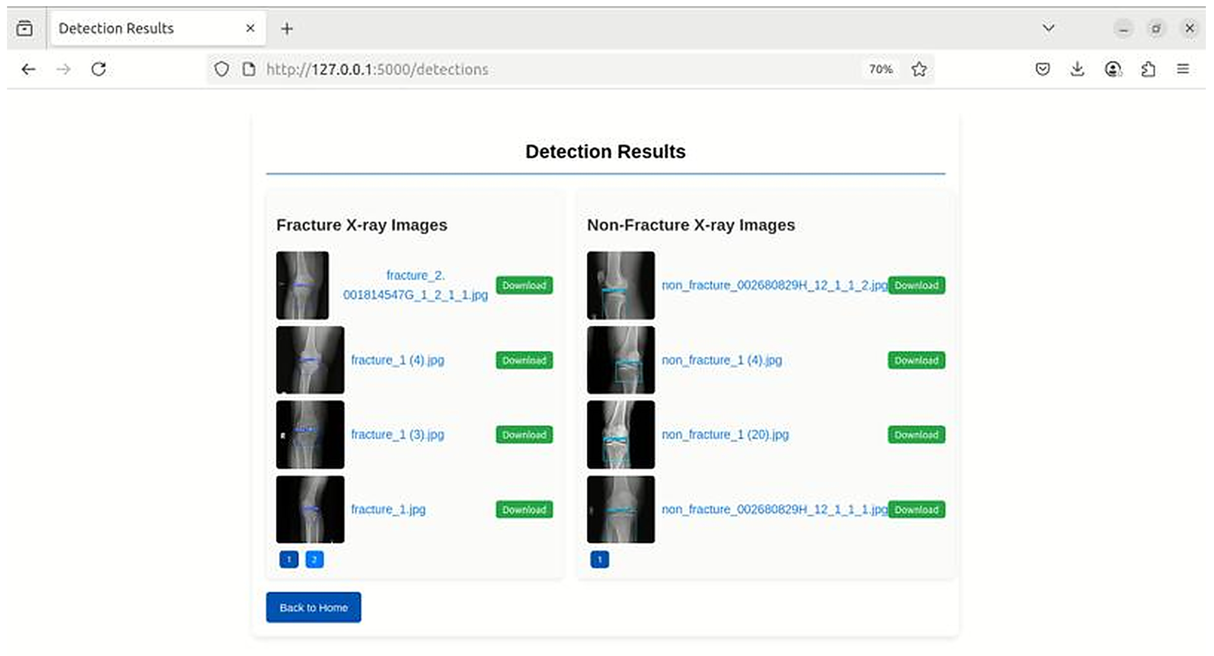Open the non_fracture_1 (20).jpg link

click(x=725, y=435)
